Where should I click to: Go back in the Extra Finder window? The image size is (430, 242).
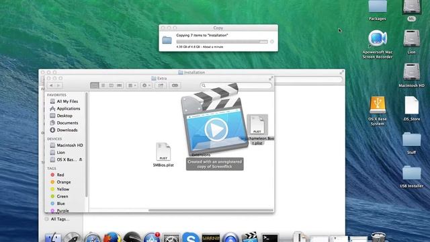pyautogui.click(x=51, y=85)
